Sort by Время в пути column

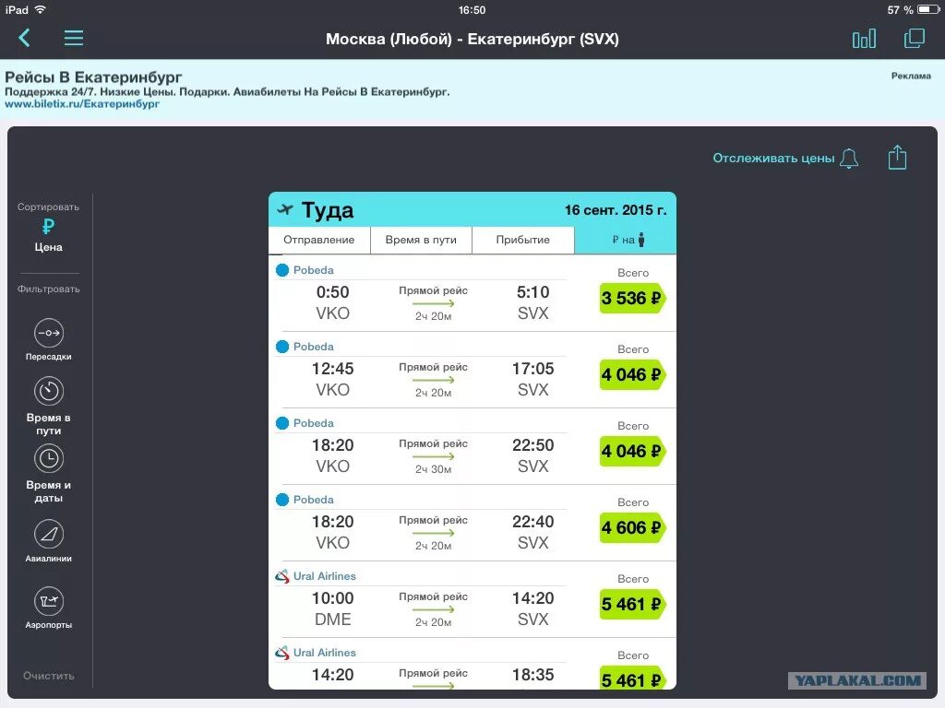click(421, 240)
